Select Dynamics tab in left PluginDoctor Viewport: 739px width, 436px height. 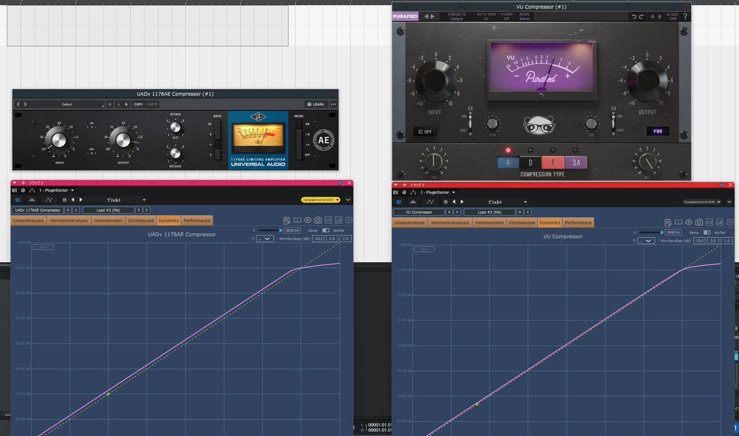(169, 221)
